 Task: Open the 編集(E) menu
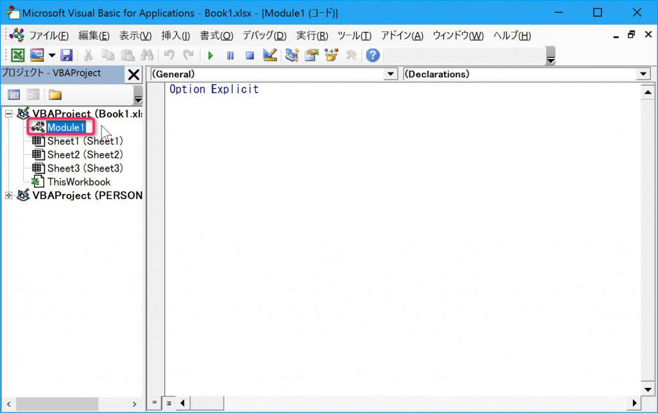click(x=94, y=35)
